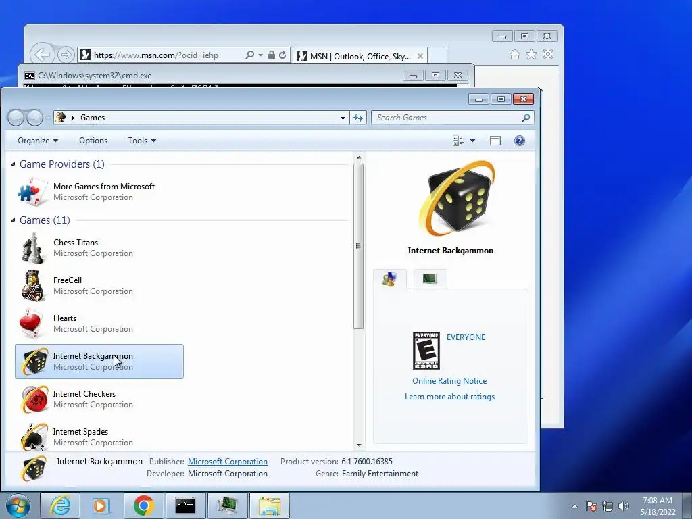This screenshot has height=519, width=692.
Task: Click the search magnifier in Search Games
Action: (x=526, y=118)
